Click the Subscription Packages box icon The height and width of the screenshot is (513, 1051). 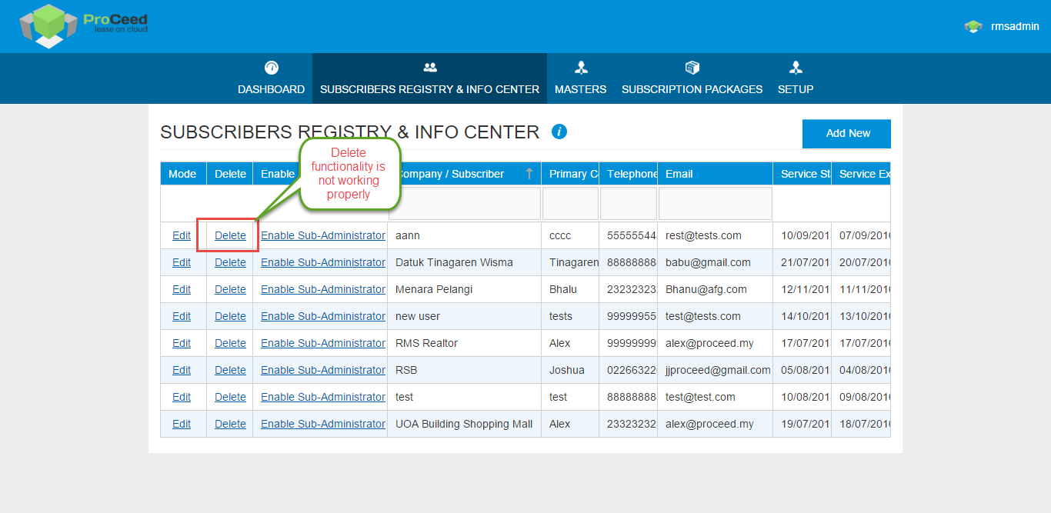click(x=692, y=68)
